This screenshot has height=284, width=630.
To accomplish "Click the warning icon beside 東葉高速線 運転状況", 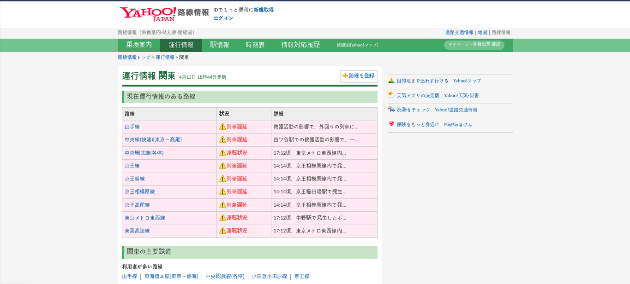I will (x=222, y=231).
